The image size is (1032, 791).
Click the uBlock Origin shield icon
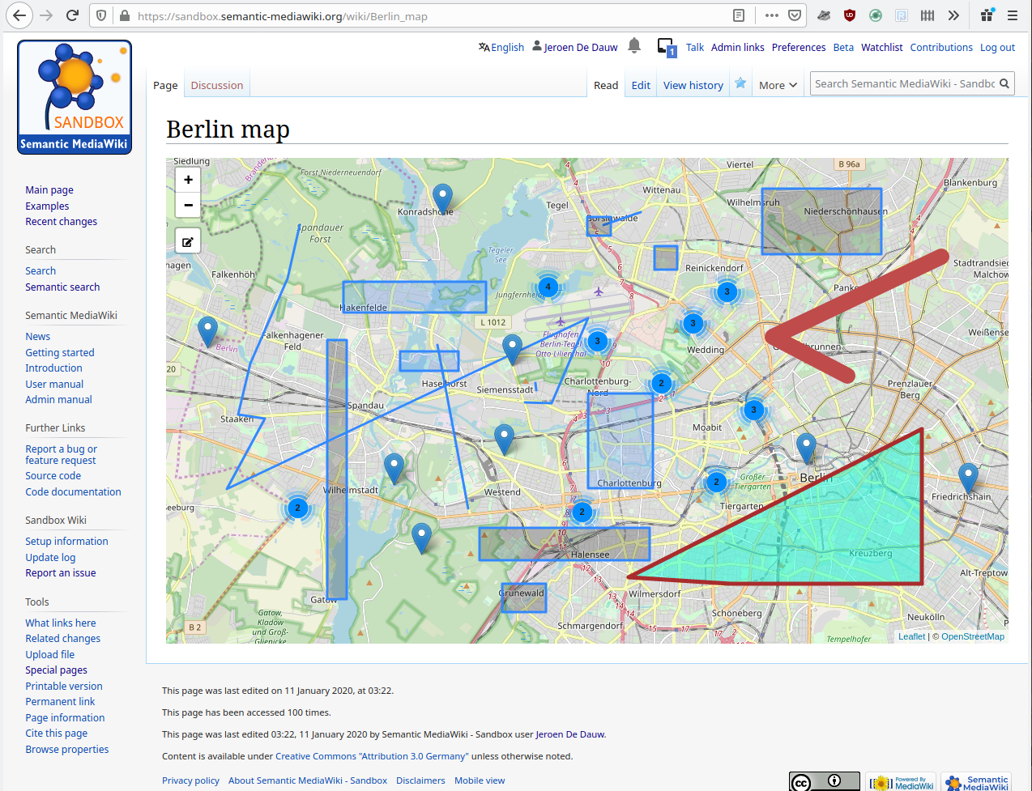point(850,15)
